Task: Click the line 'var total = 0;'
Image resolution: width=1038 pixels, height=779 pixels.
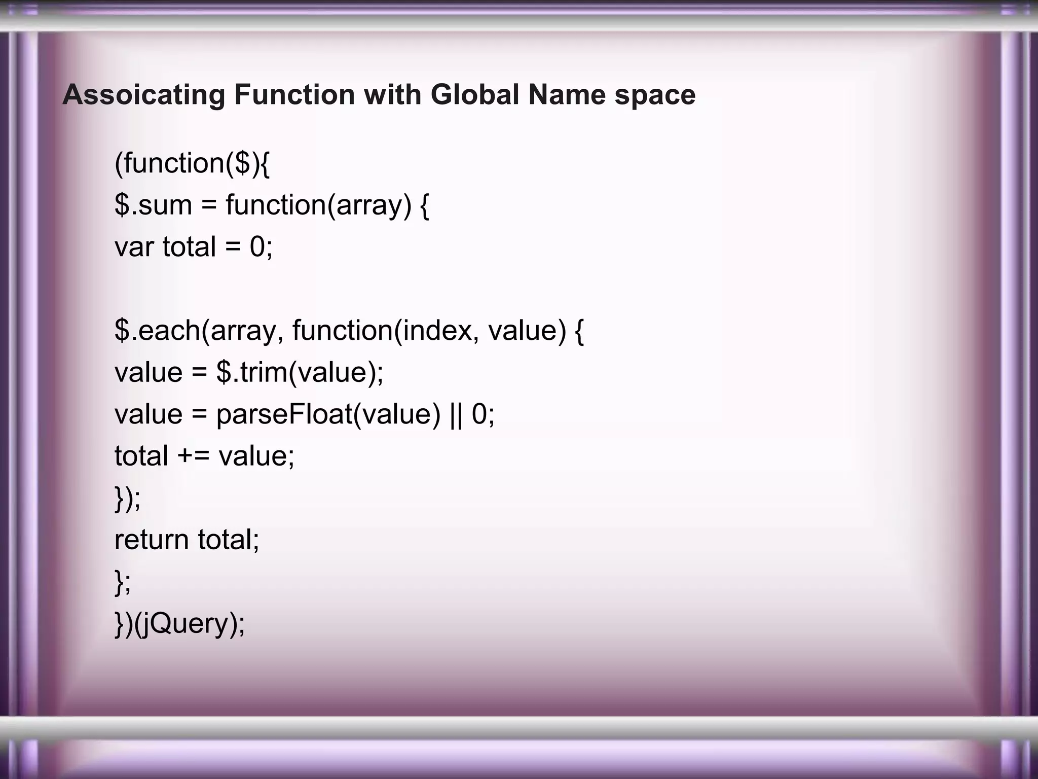Action: (194, 247)
